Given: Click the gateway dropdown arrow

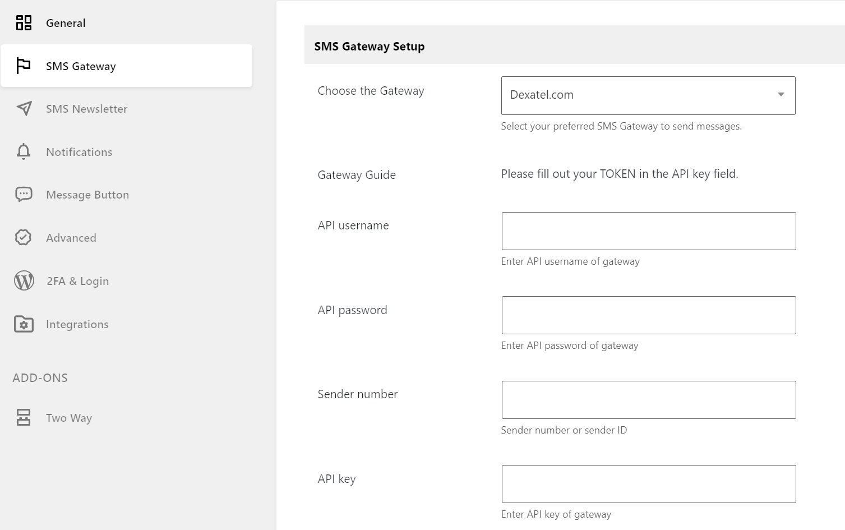Looking at the screenshot, I should tap(781, 95).
